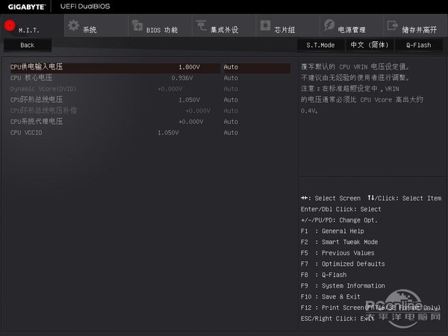Click the Back button
The width and height of the screenshot is (448, 336).
[28, 45]
